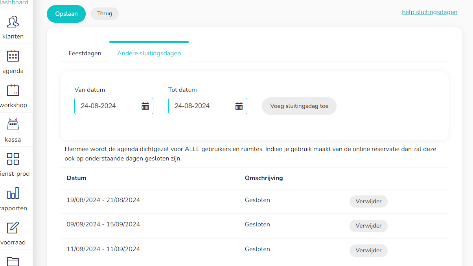Click the kassa label in sidebar
The height and width of the screenshot is (266, 473).
13,140
